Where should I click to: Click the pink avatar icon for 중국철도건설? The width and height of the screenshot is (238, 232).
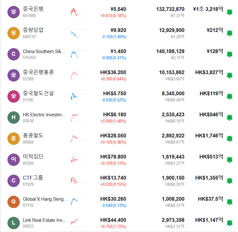[x=13, y=96]
